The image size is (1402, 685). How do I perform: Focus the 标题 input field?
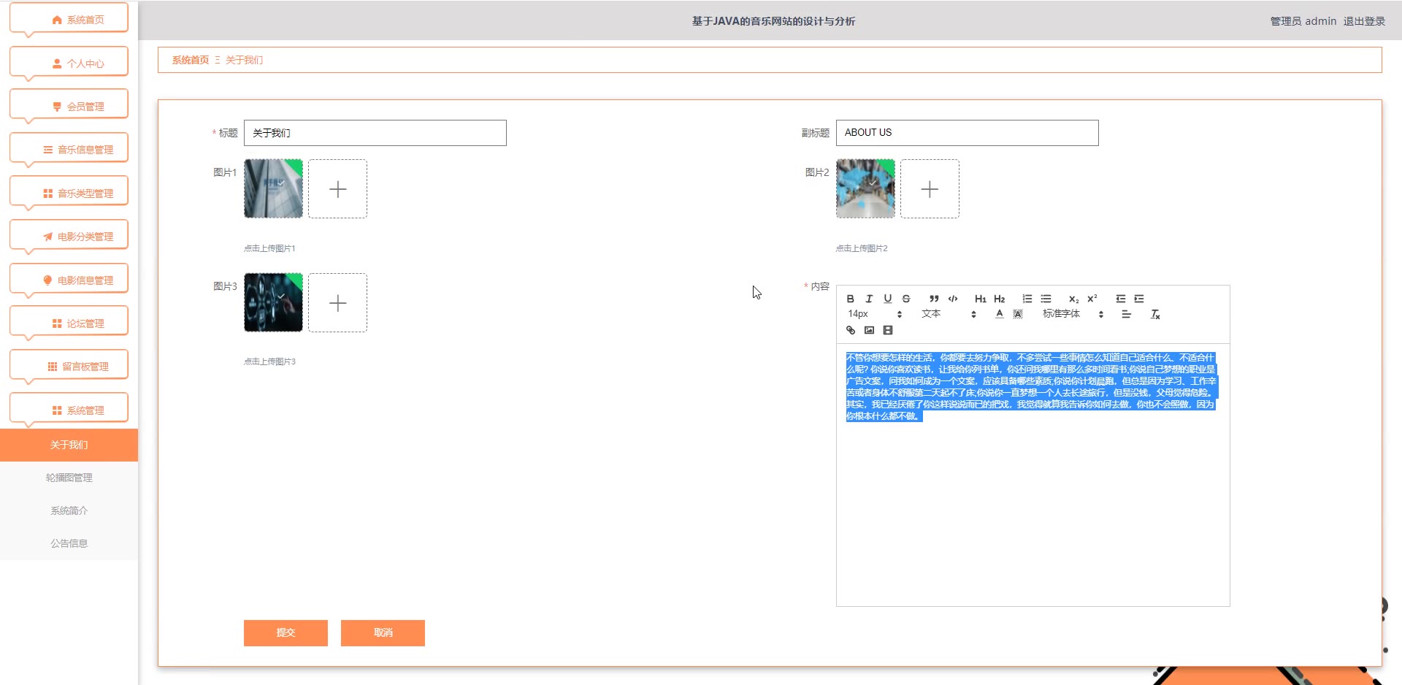pyautogui.click(x=375, y=133)
